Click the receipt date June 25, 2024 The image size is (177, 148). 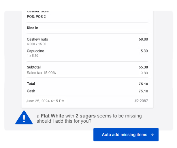pyautogui.click(x=45, y=101)
